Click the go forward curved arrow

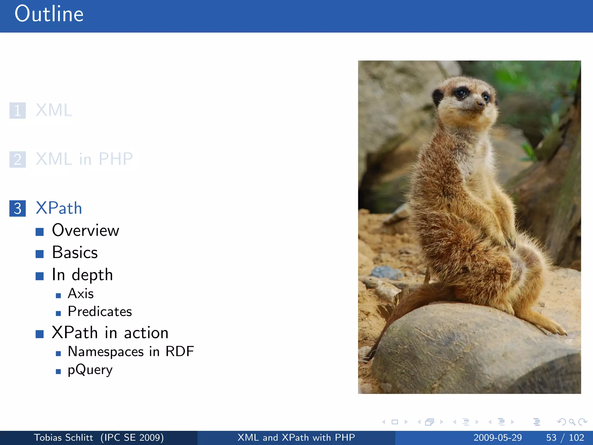point(583,422)
